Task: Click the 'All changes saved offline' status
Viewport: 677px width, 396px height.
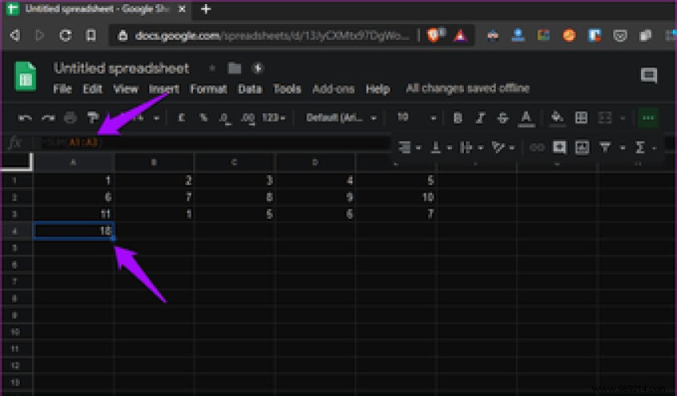Action: click(468, 88)
